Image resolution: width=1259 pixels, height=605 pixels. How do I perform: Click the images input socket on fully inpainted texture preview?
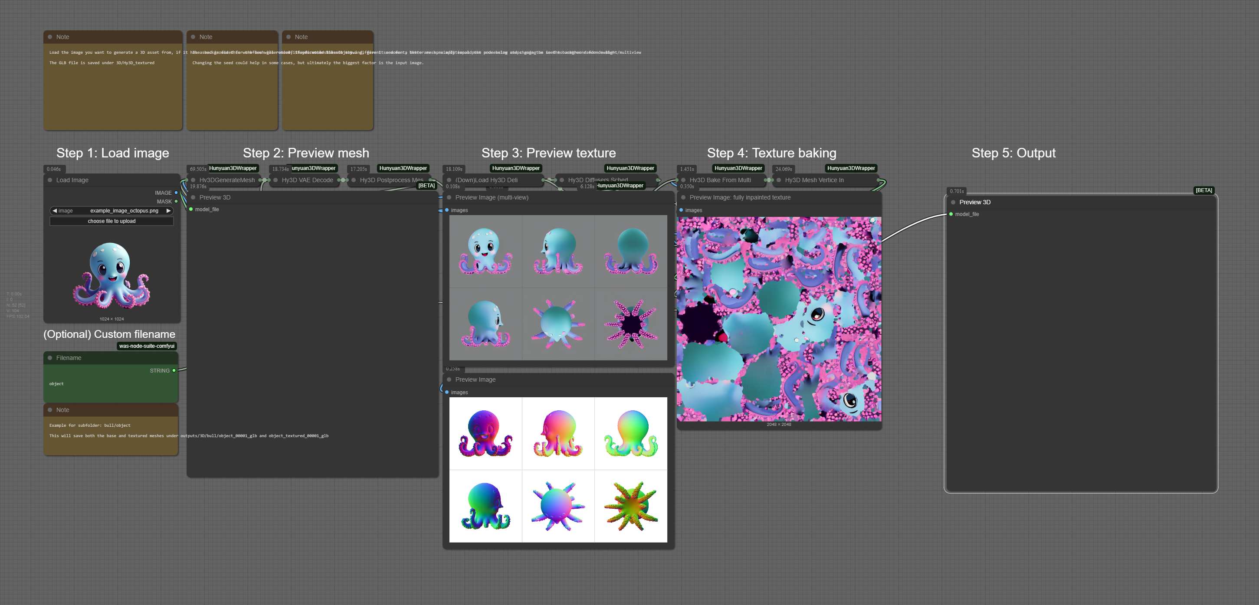coord(681,209)
